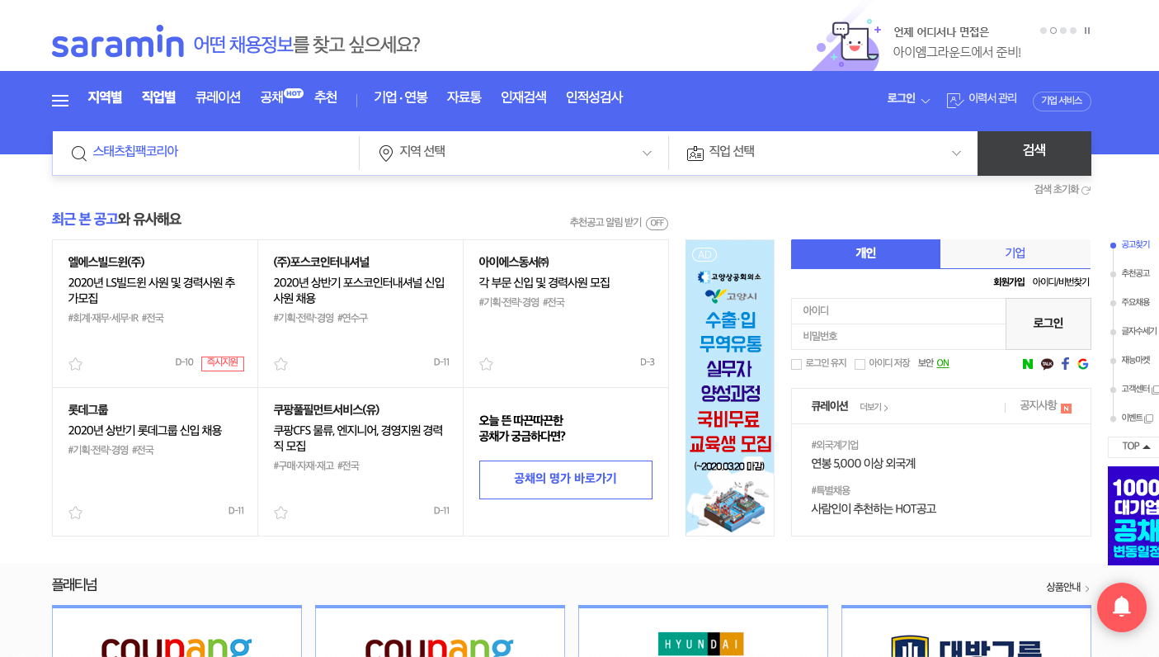Viewport: 1159px width, 657px height.
Task: Open the 직업별 menu
Action: click(158, 97)
